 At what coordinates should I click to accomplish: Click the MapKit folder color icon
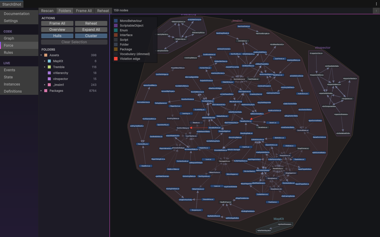[49, 61]
